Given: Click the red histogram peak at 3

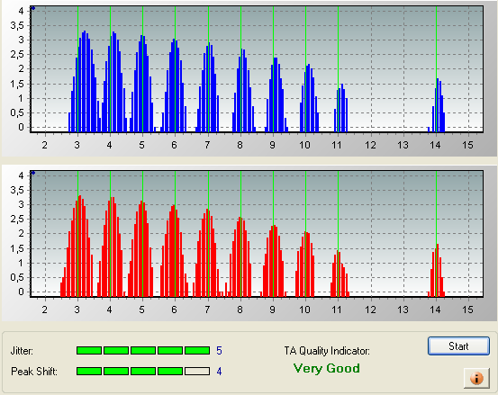Looking at the screenshot, I should click(x=77, y=247).
